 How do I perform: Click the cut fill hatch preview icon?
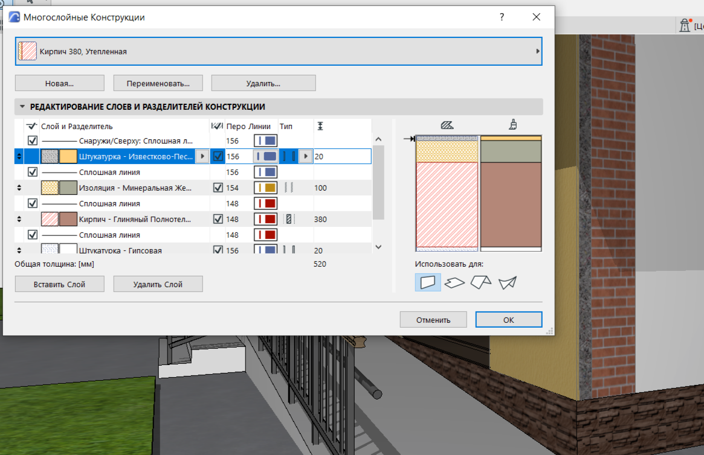click(x=447, y=126)
